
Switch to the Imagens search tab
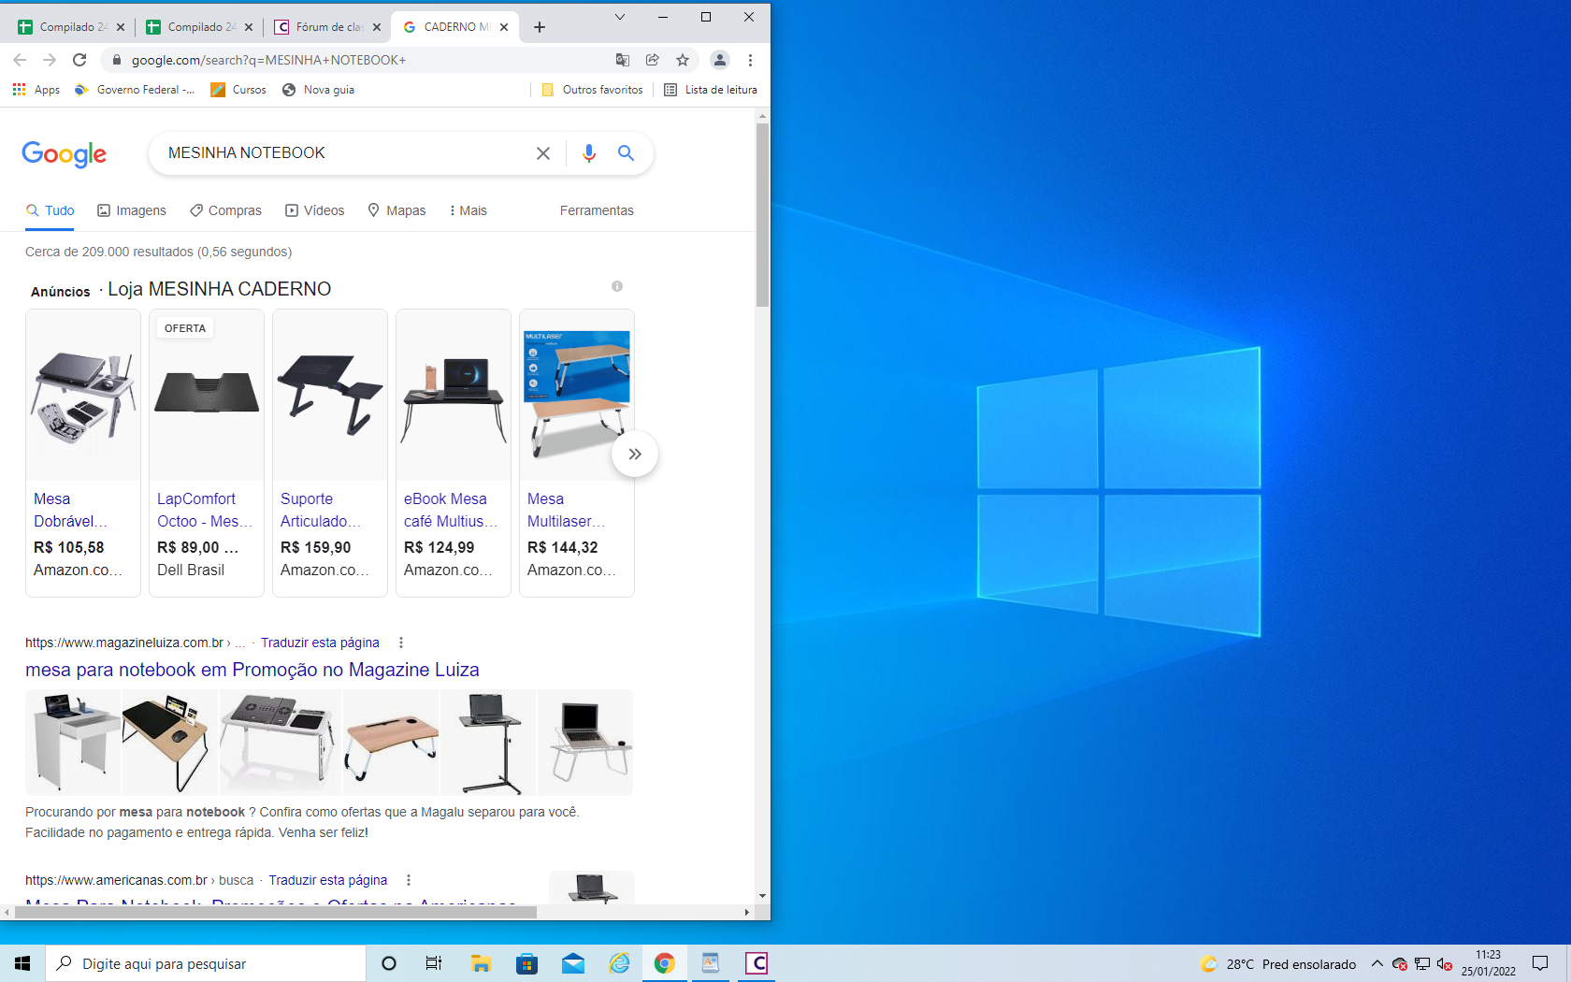pyautogui.click(x=132, y=210)
